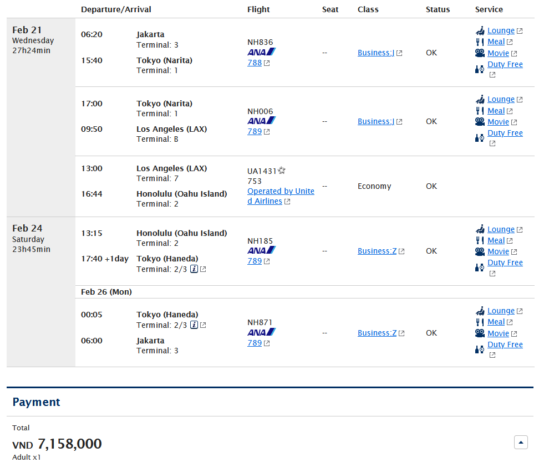The width and height of the screenshot is (549, 463).
Task: Click the Haneda terminal info icon for NH185
Action: [x=194, y=269]
